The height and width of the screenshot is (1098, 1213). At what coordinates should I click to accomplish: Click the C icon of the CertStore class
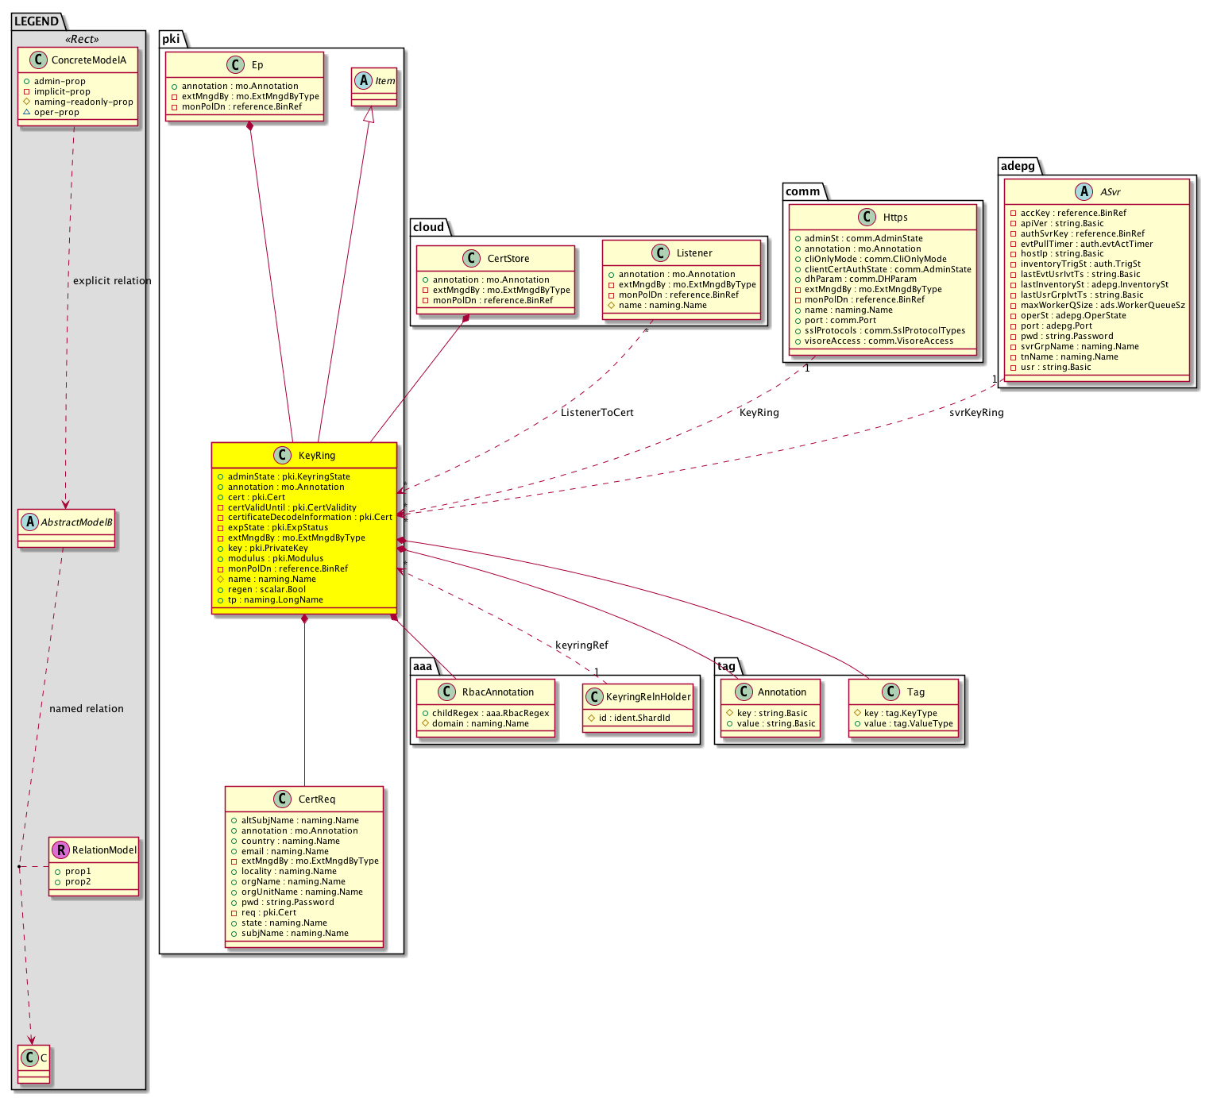(x=471, y=258)
